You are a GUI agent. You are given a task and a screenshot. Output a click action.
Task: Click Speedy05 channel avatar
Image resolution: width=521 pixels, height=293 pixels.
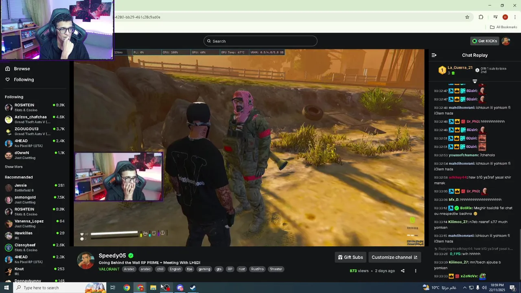tap(86, 260)
